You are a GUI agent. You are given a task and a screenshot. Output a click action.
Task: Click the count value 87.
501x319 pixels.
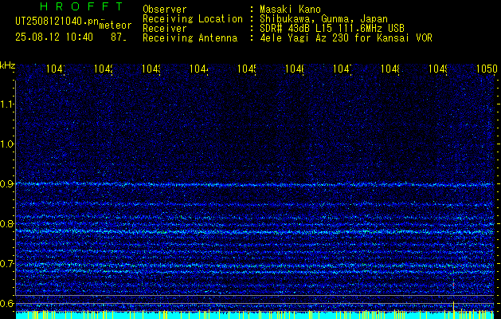click(118, 37)
